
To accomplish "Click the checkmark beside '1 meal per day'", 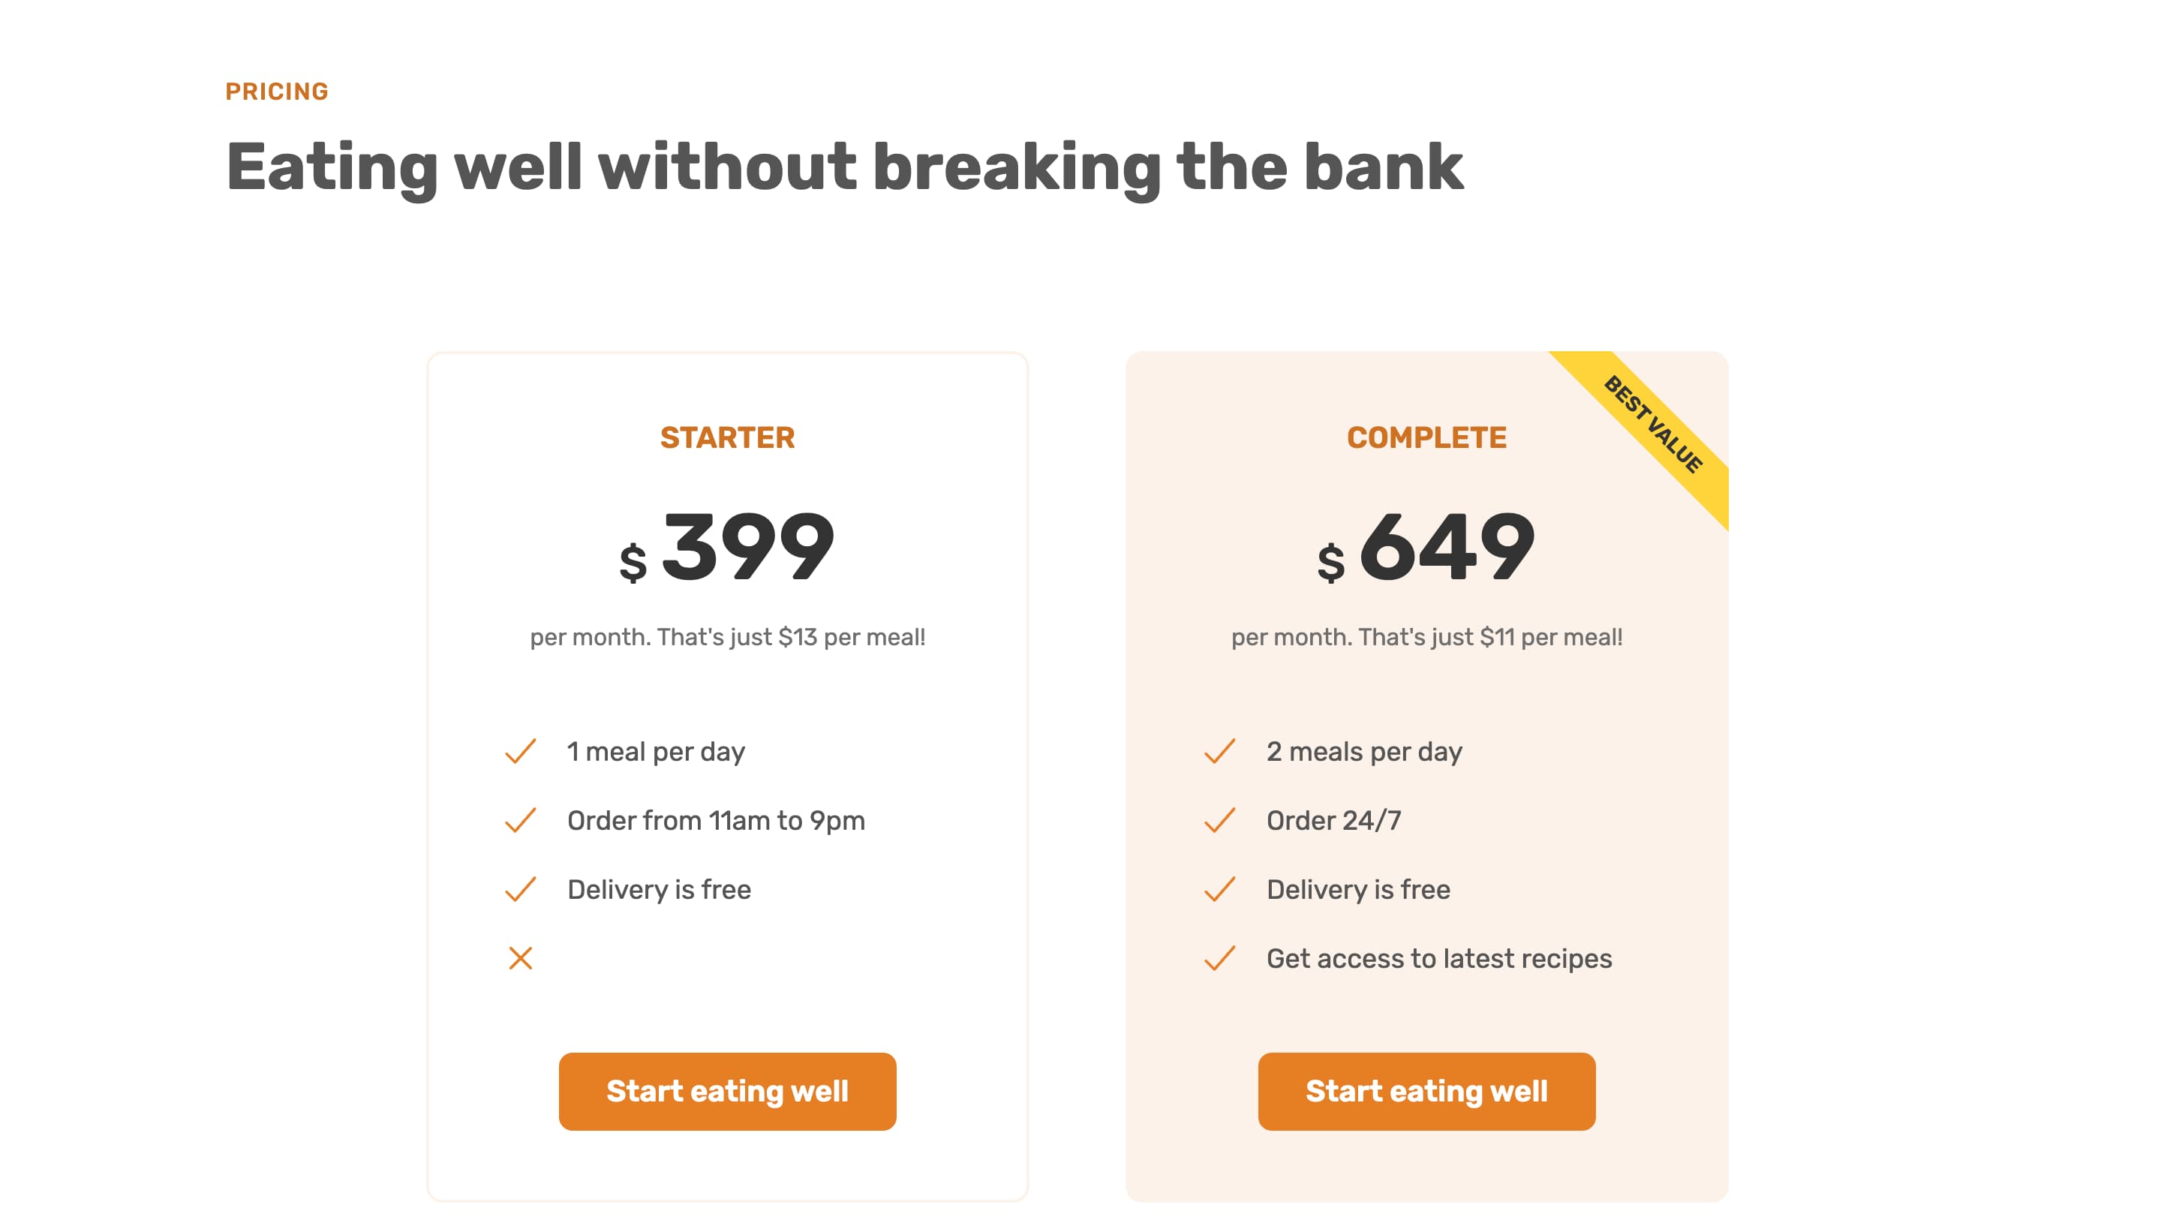I will click(520, 751).
